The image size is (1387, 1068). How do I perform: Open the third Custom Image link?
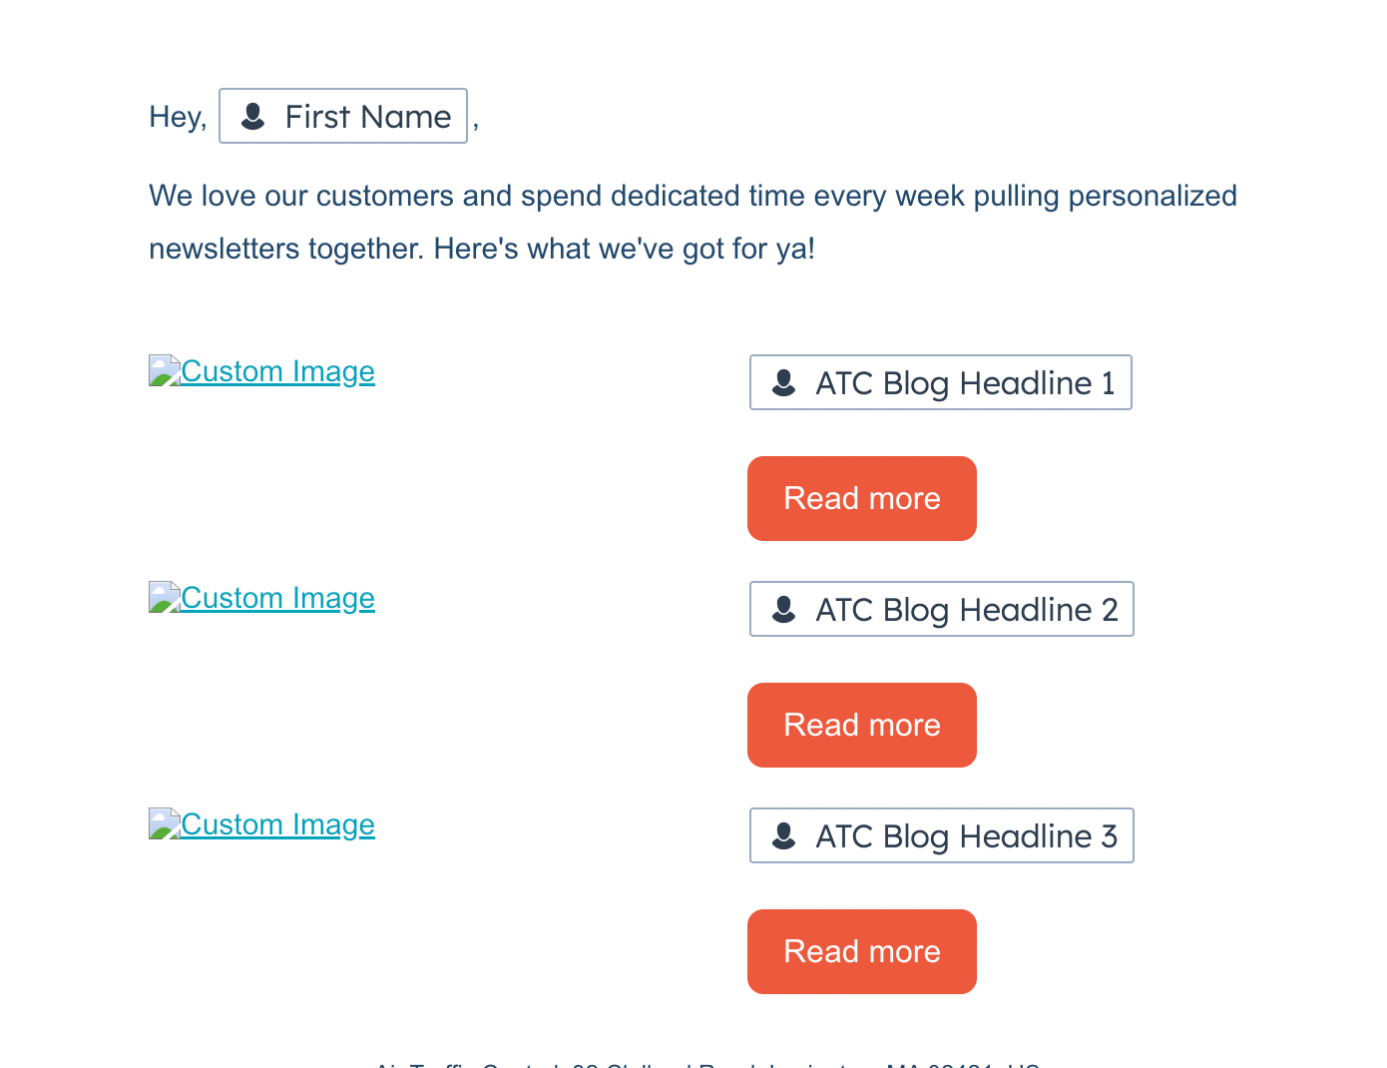tap(277, 824)
